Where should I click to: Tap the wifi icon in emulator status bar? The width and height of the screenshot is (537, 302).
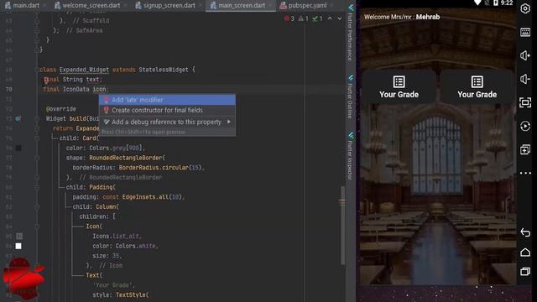click(477, 3)
